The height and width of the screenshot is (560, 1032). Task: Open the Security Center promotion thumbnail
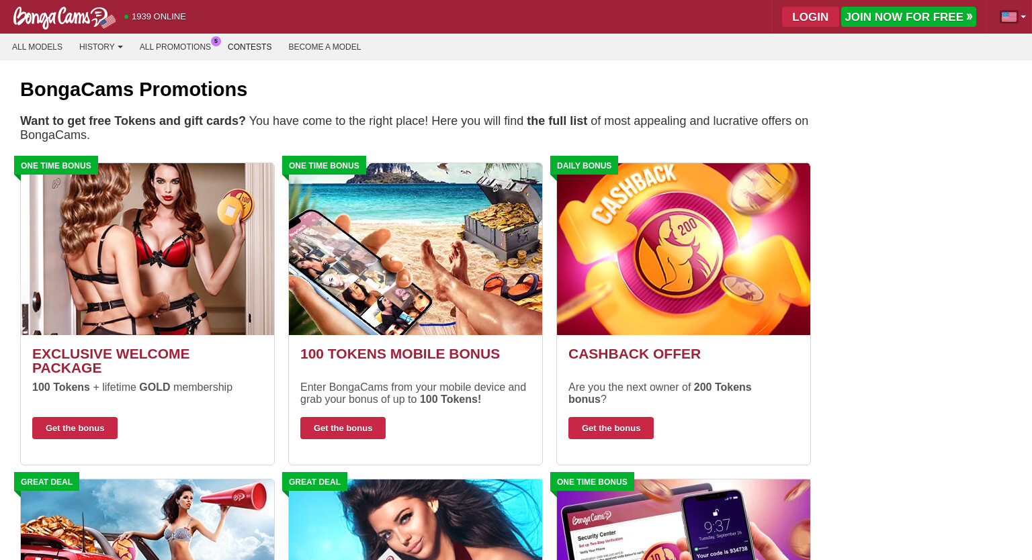pos(683,520)
